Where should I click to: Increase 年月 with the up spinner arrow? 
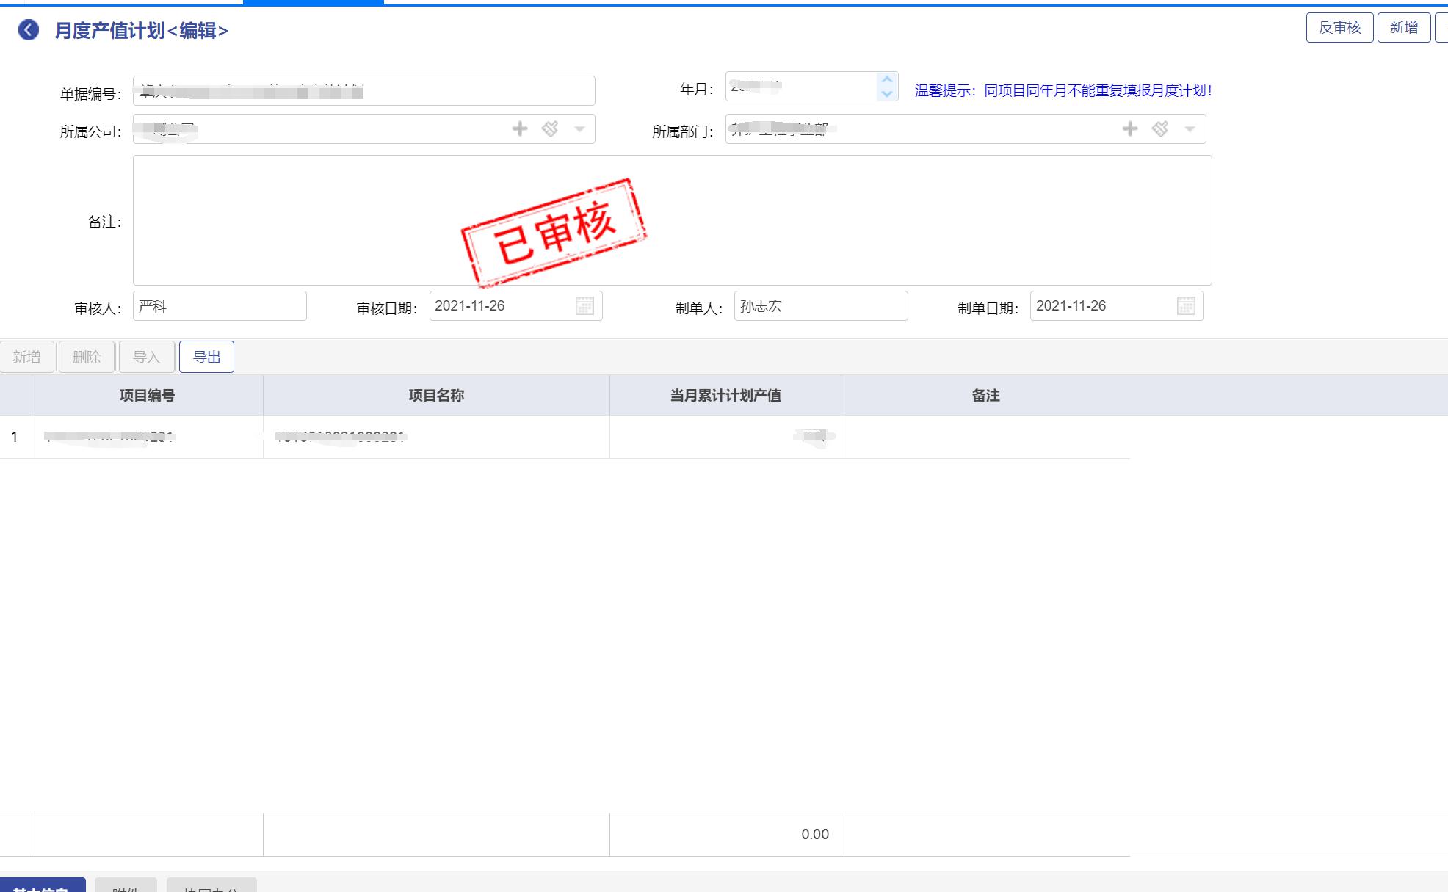(x=887, y=79)
